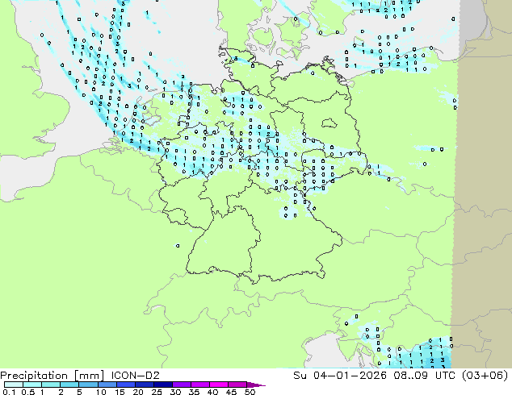The height and width of the screenshot is (395, 512).
Task: Select the 35–40 mm legend color box
Action: 199,385
